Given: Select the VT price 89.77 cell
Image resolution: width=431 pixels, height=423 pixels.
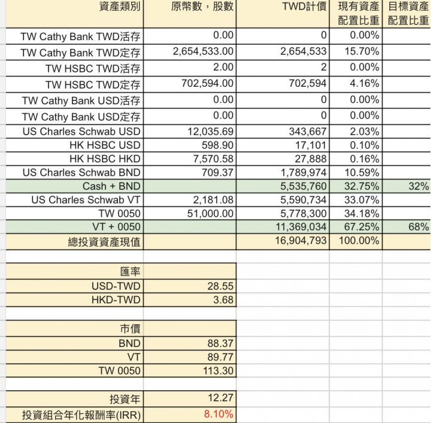Looking at the screenshot, I should point(190,357).
